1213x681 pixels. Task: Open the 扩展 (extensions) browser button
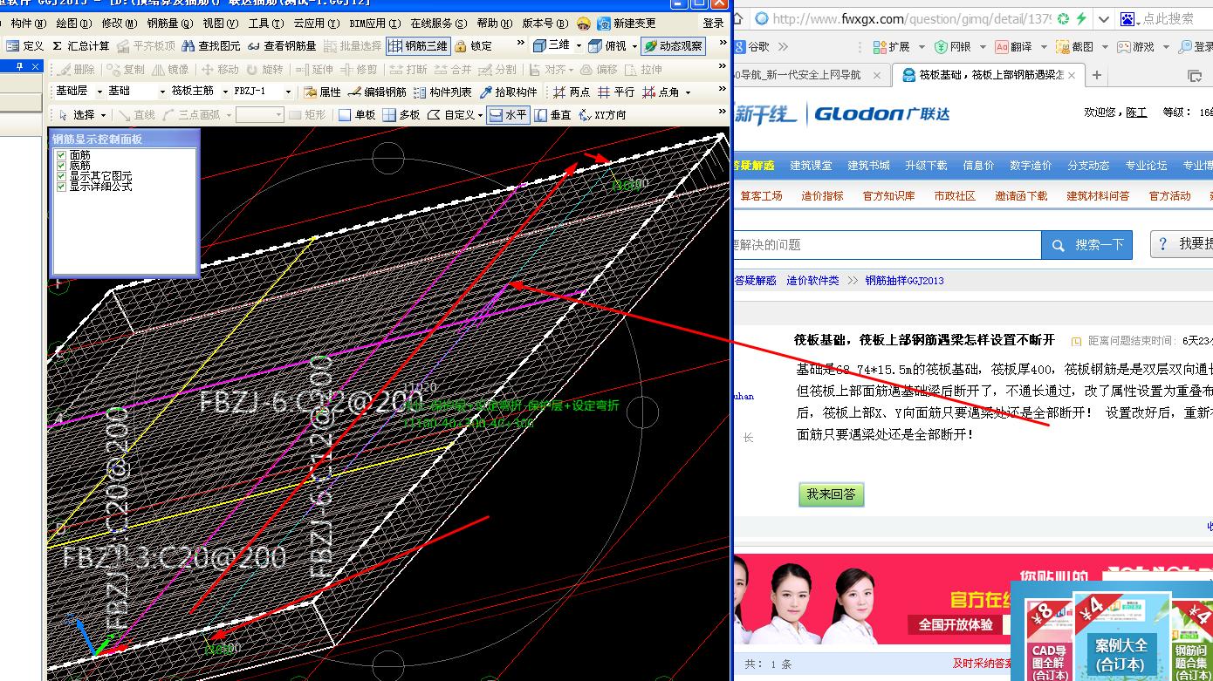click(891, 47)
